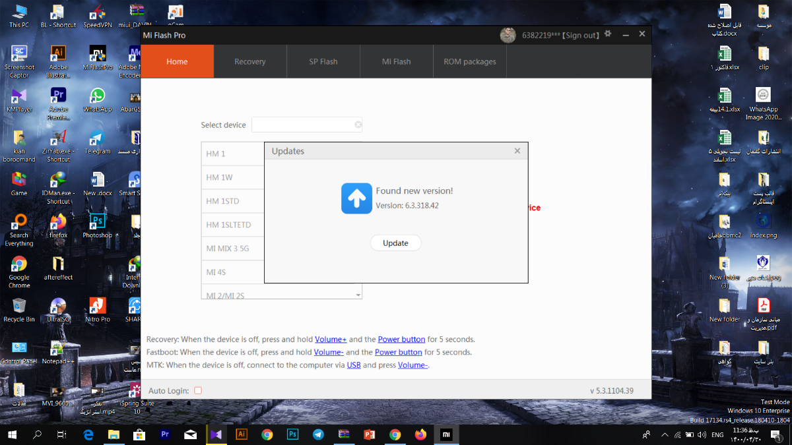Open This PC desktop icon

pyautogui.click(x=19, y=15)
